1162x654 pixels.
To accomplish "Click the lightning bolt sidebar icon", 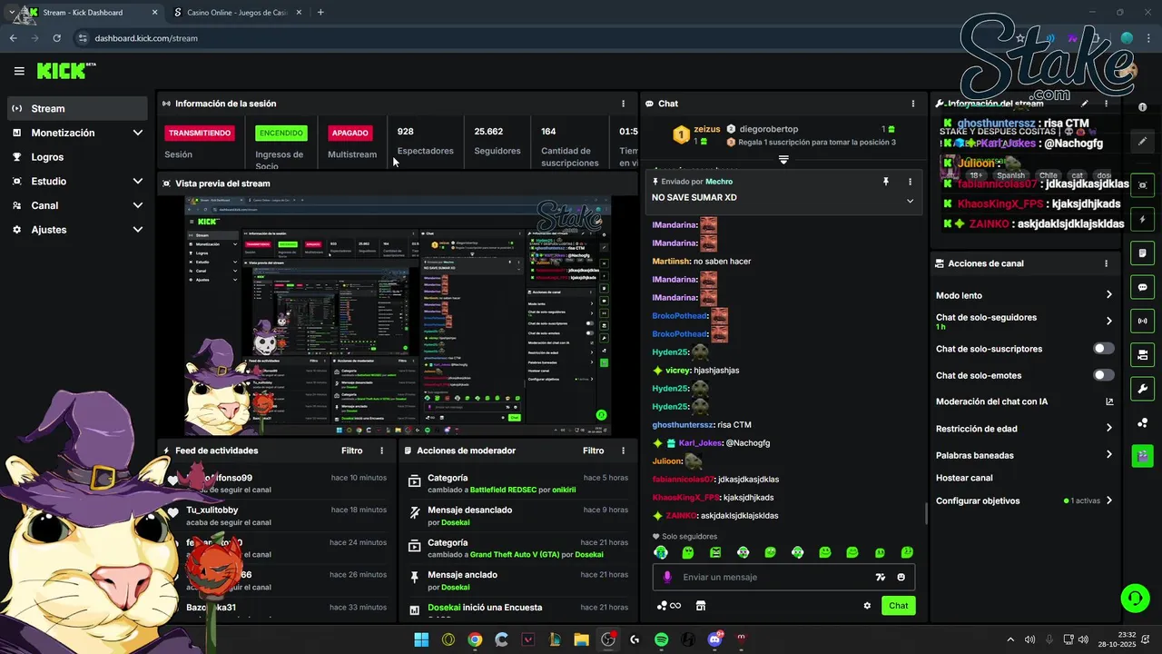I will point(1142,220).
